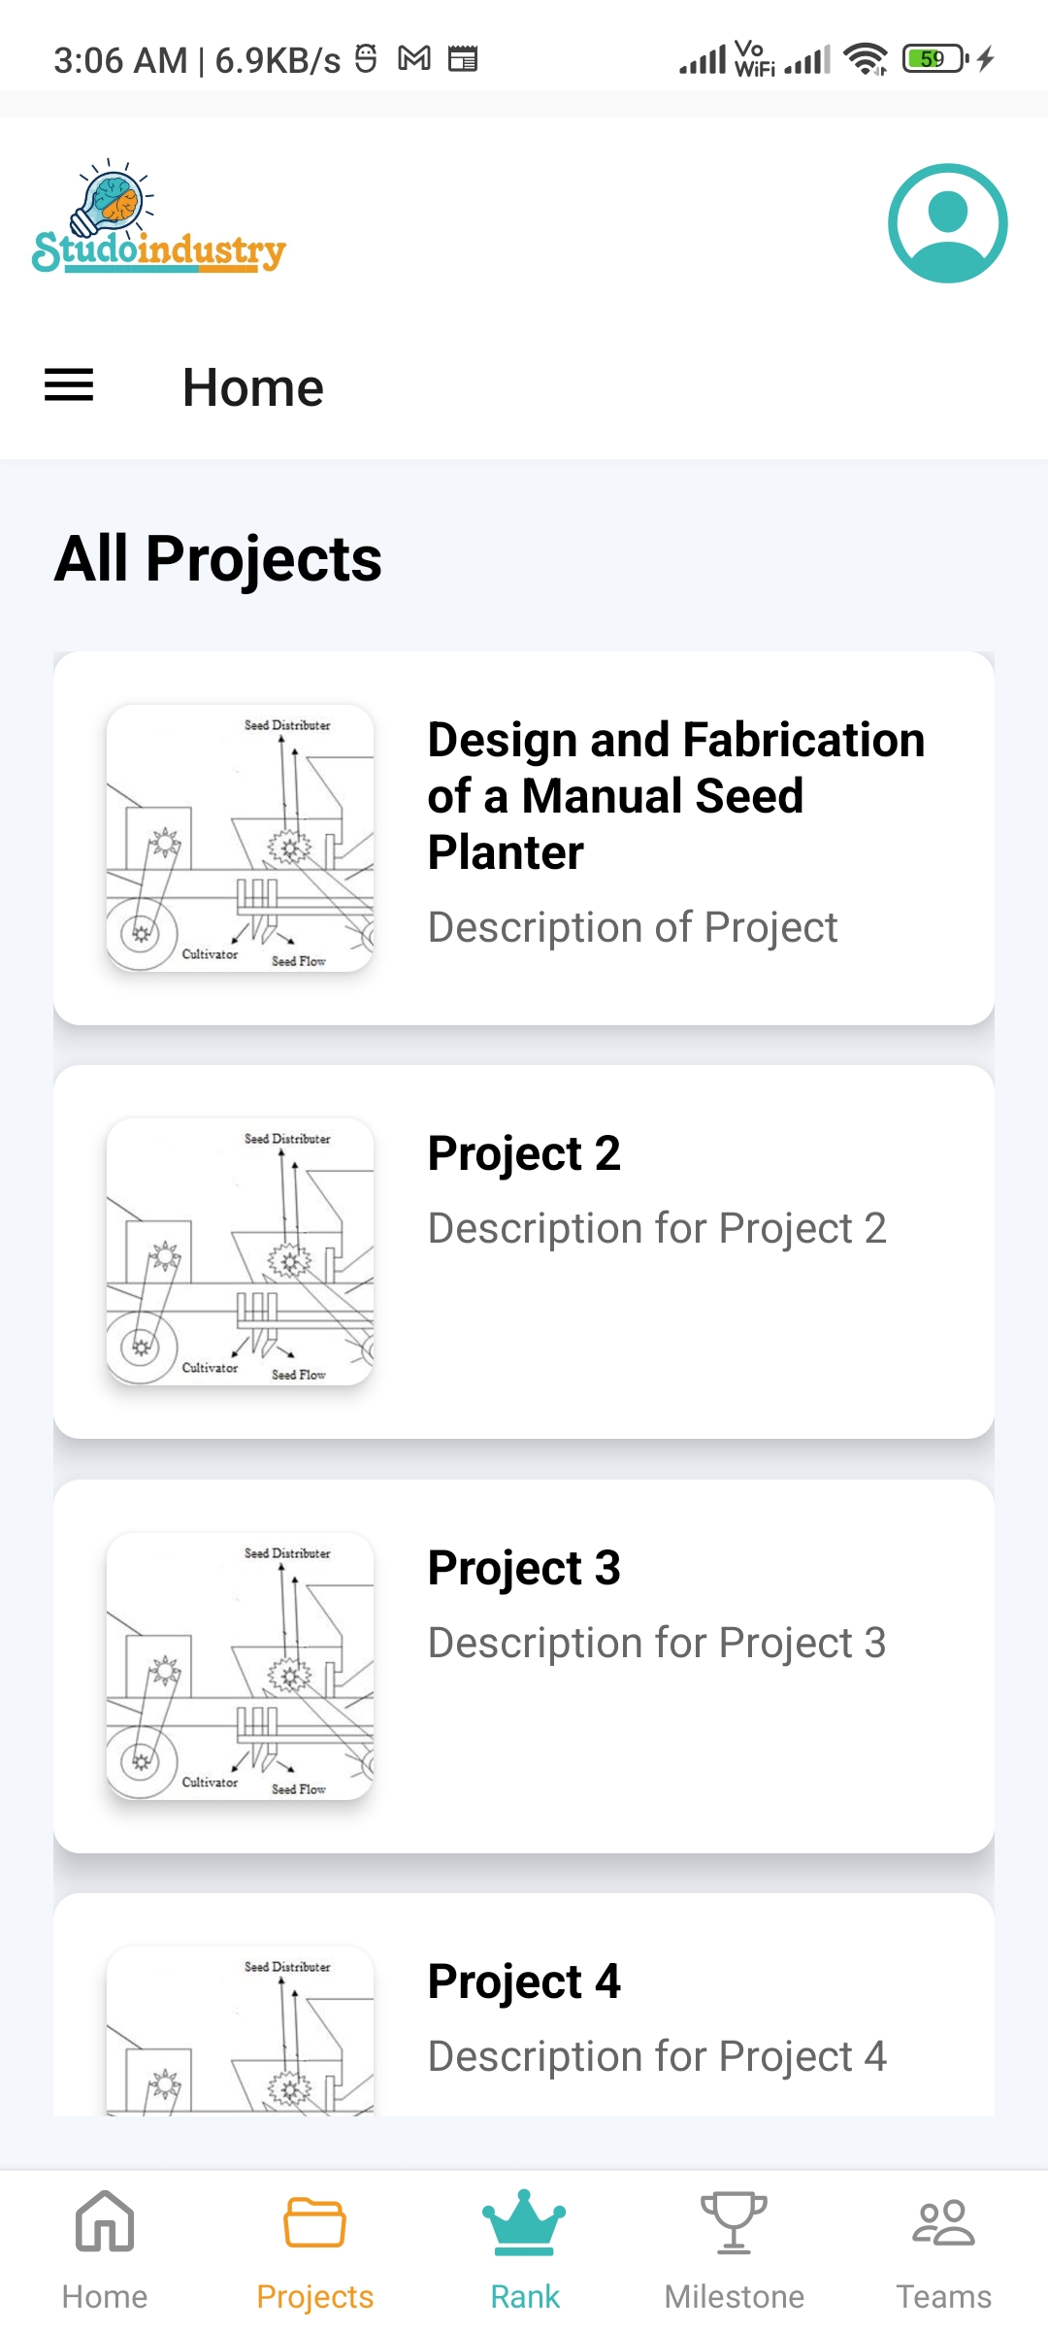This screenshot has width=1048, height=2330.
Task: Tap the user profile avatar icon
Action: pyautogui.click(x=947, y=223)
